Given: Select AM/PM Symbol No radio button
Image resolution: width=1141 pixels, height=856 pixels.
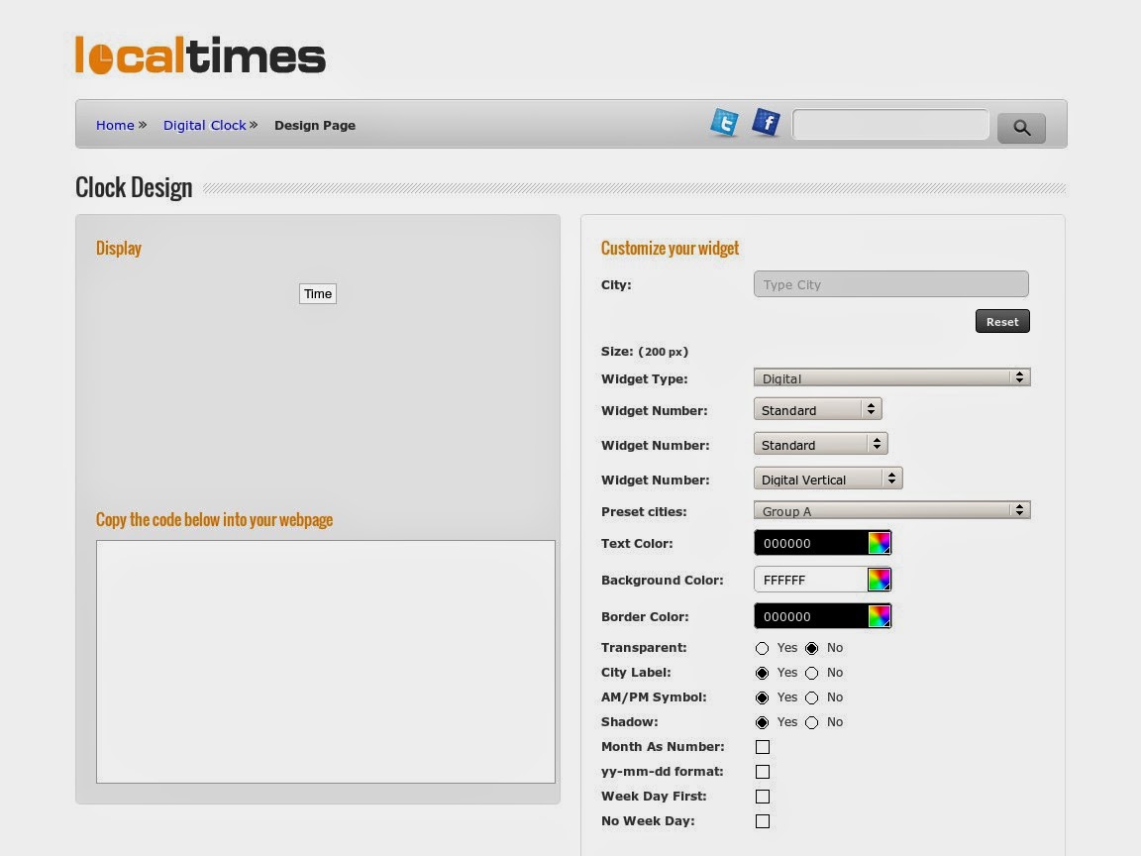Looking at the screenshot, I should 811,697.
